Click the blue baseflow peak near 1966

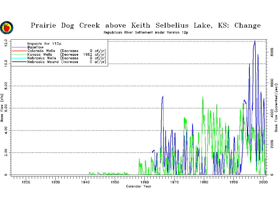tap(163, 97)
